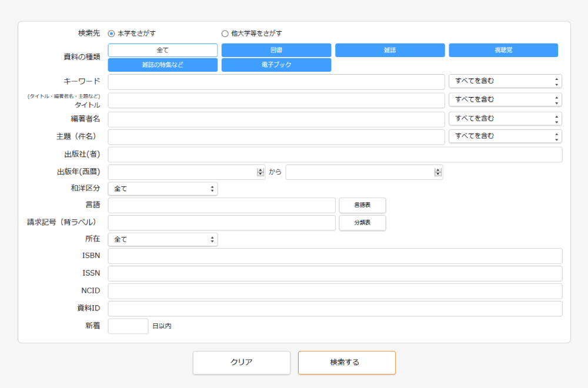This screenshot has height=388, width=588.
Task: Open the タイトル match condition dropdown
Action: (x=505, y=100)
